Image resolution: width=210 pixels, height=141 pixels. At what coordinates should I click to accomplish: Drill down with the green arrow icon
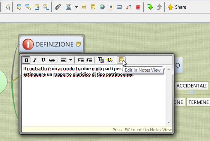pyautogui.click(x=150, y=7)
